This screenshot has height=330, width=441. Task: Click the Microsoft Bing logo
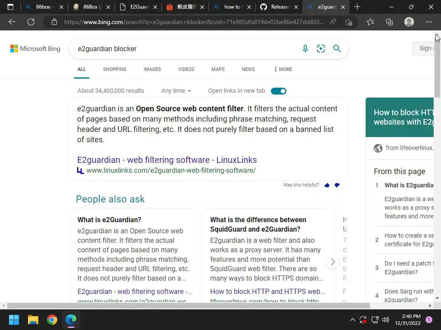[35, 49]
